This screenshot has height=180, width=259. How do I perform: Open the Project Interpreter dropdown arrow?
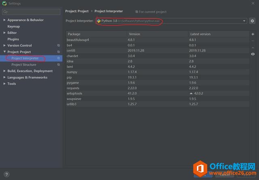tap(244, 21)
